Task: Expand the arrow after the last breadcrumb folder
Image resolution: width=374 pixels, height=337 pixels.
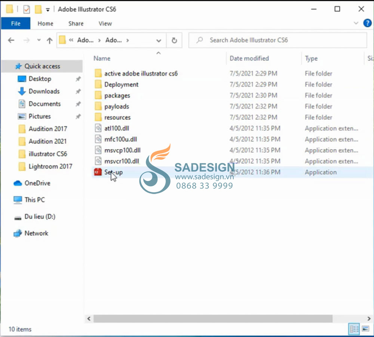Action: [x=128, y=40]
